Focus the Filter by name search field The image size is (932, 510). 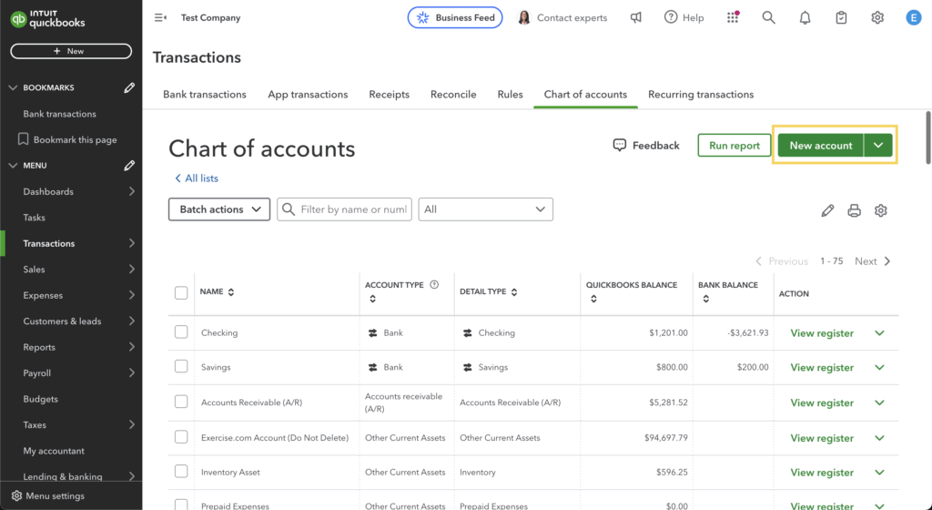352,209
